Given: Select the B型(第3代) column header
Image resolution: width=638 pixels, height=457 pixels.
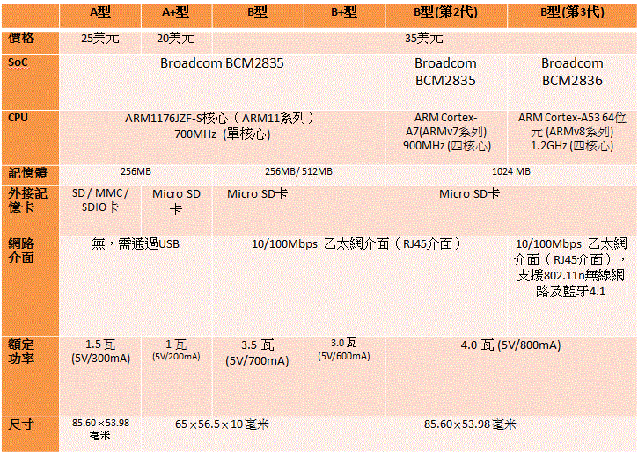Looking at the screenshot, I should pyautogui.click(x=572, y=16).
